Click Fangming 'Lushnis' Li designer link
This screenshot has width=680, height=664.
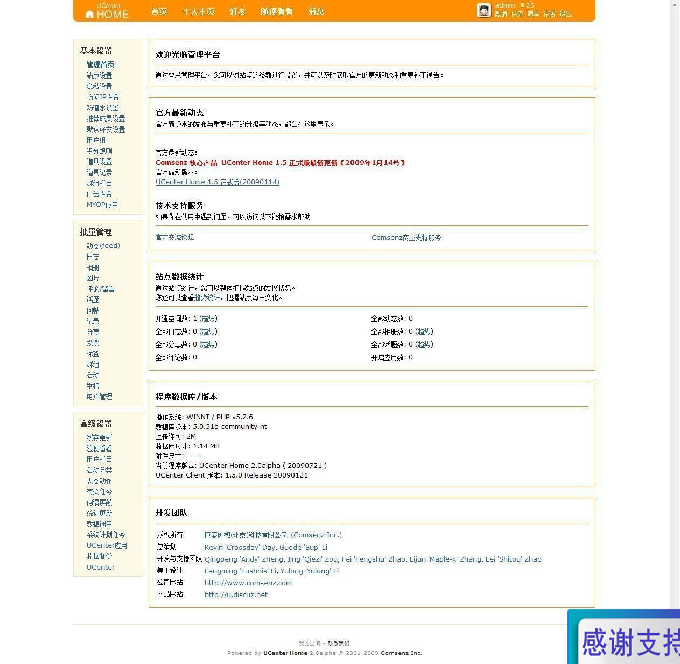(240, 571)
